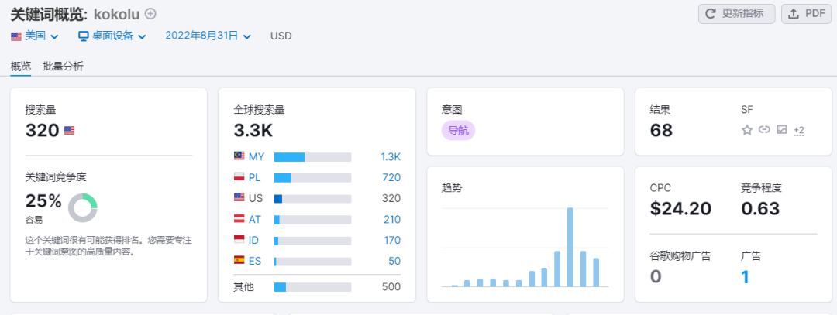This screenshot has height=315, width=837.
Task: Click the MY country link
Action: pos(256,156)
